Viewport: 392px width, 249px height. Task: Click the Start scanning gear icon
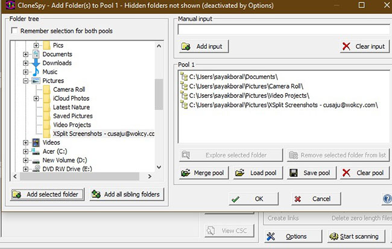pyautogui.click(x=334, y=236)
